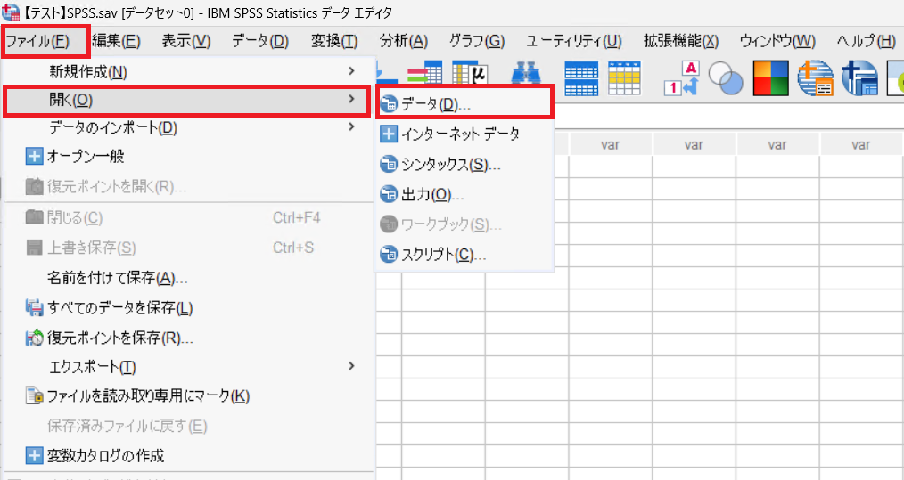Click the orange plus globe toolbar icon

[x=816, y=78]
